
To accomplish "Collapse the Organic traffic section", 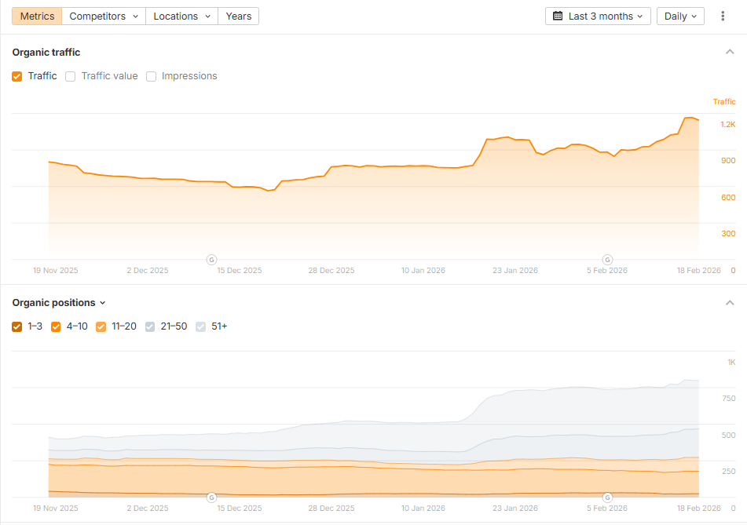I will tap(729, 53).
